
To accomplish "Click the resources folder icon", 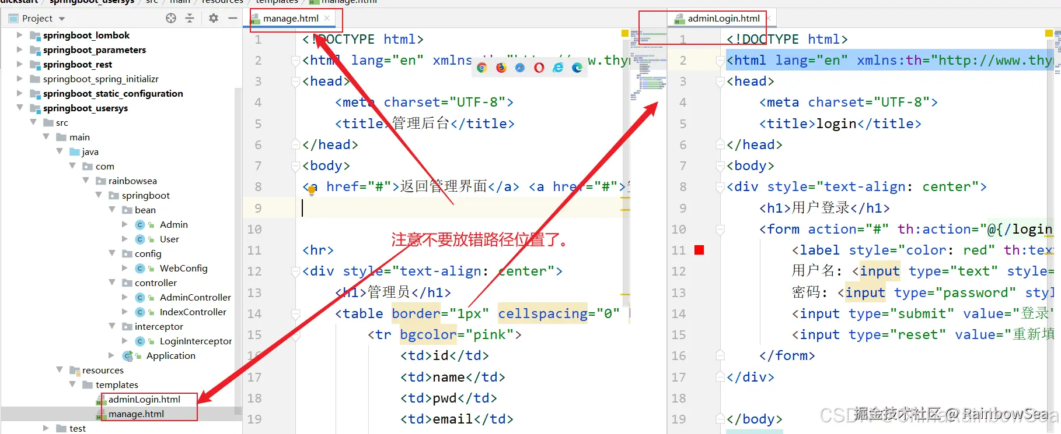I will 75,371.
